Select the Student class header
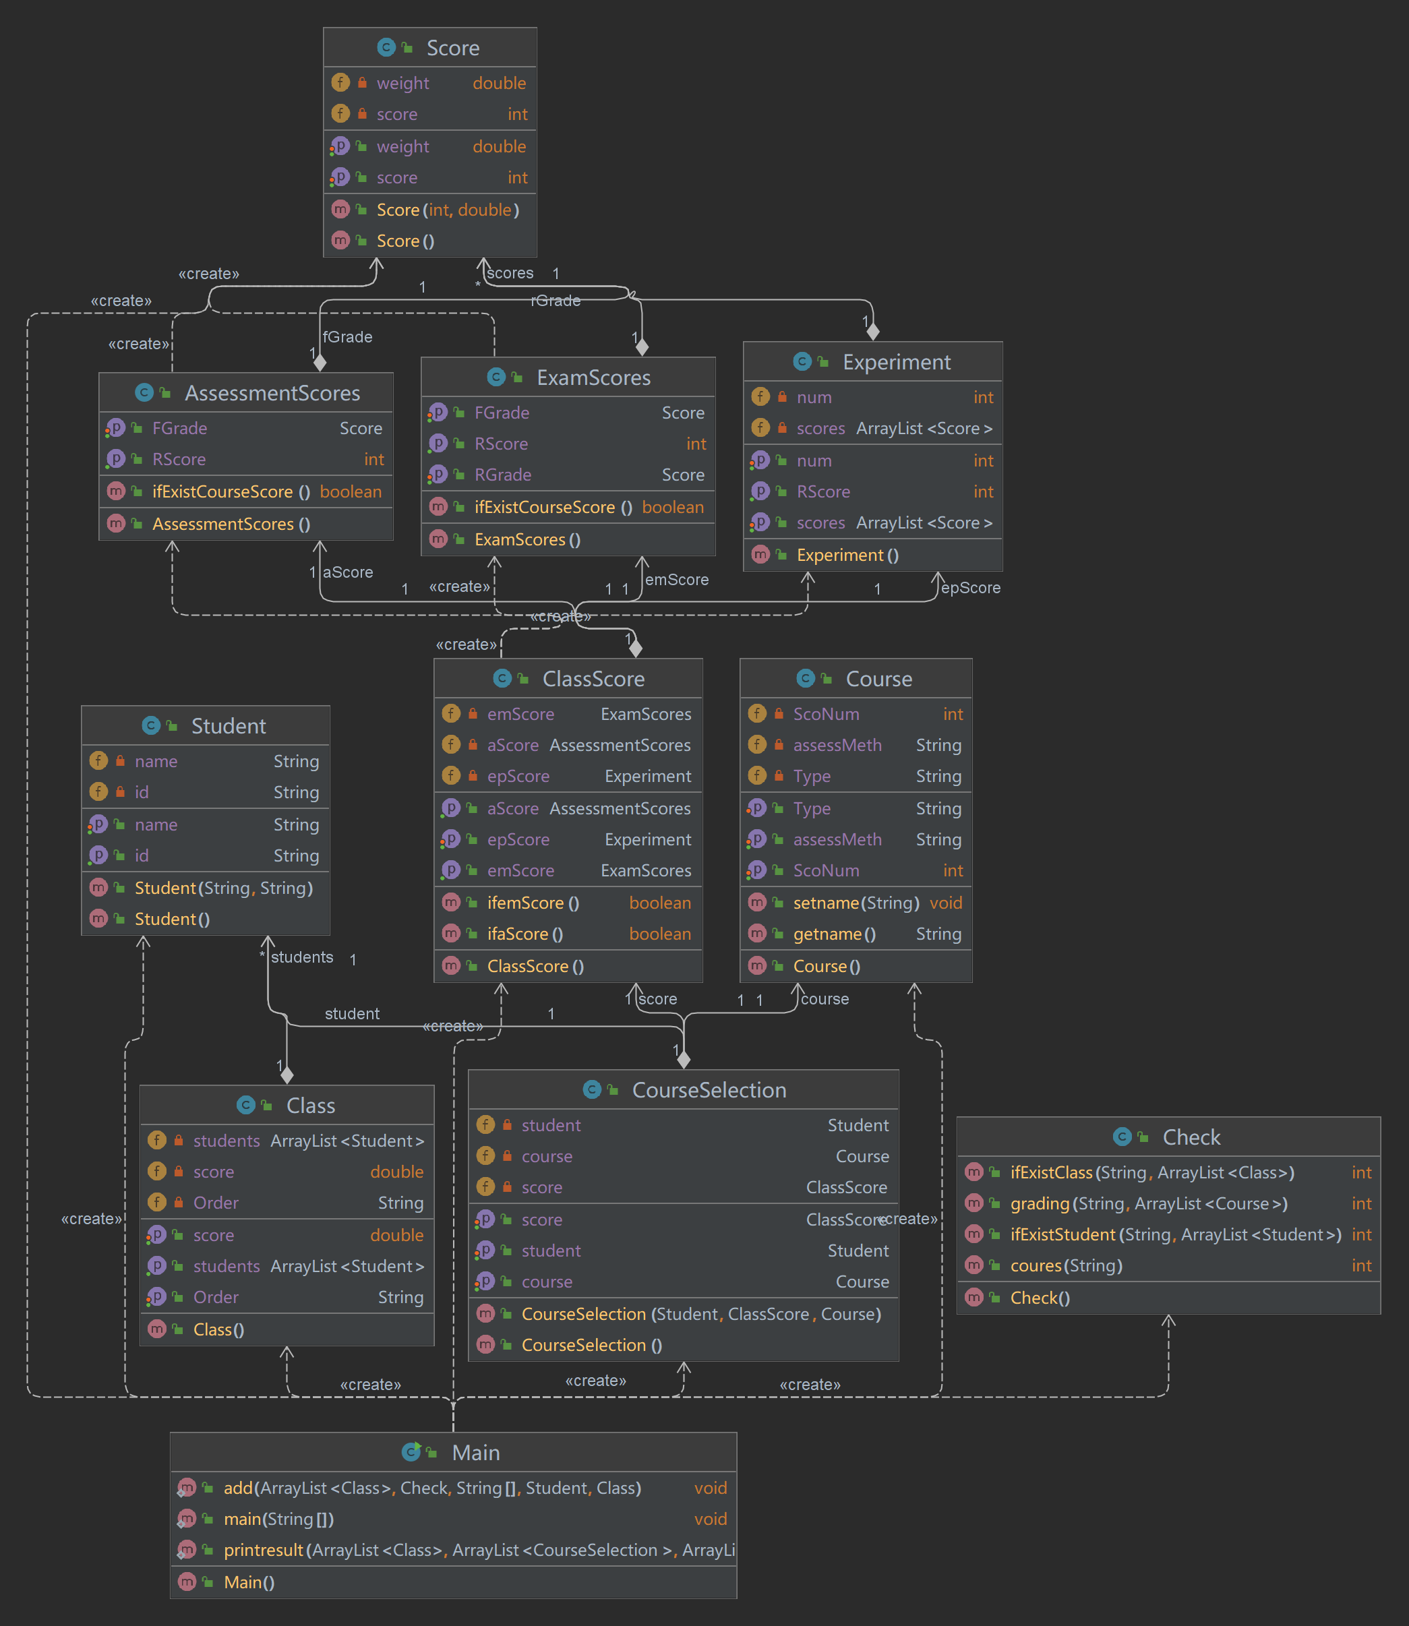 [x=228, y=726]
